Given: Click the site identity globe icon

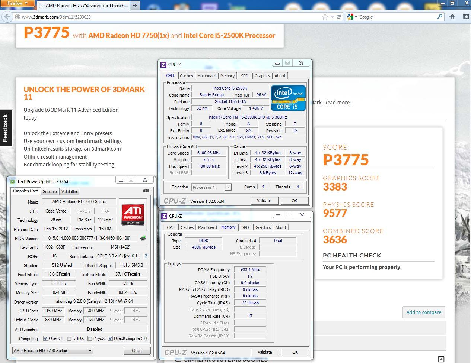Looking at the screenshot, I should (x=17, y=17).
